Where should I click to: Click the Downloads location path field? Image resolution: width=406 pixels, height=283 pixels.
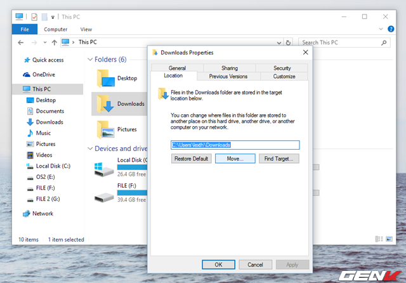pyautogui.click(x=235, y=145)
